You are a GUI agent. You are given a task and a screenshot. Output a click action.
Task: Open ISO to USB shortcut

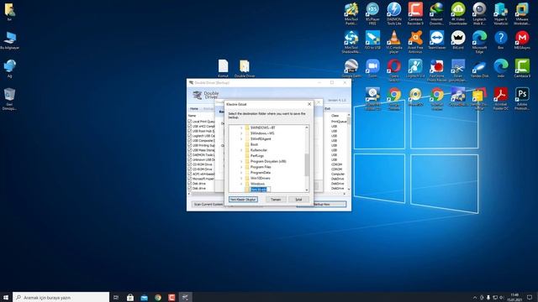click(x=372, y=40)
